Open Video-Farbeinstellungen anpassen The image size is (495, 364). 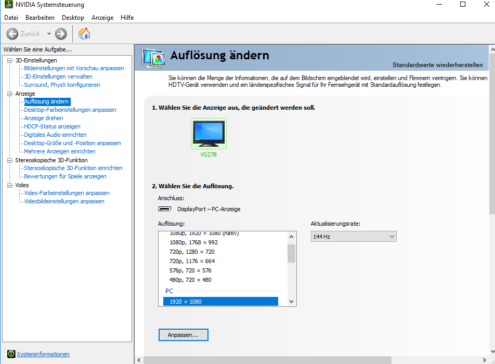click(67, 193)
